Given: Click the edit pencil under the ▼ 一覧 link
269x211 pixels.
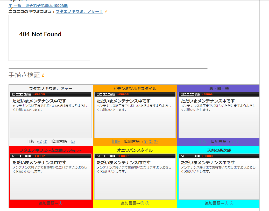Looking at the screenshot, I should (x=11, y=8).
